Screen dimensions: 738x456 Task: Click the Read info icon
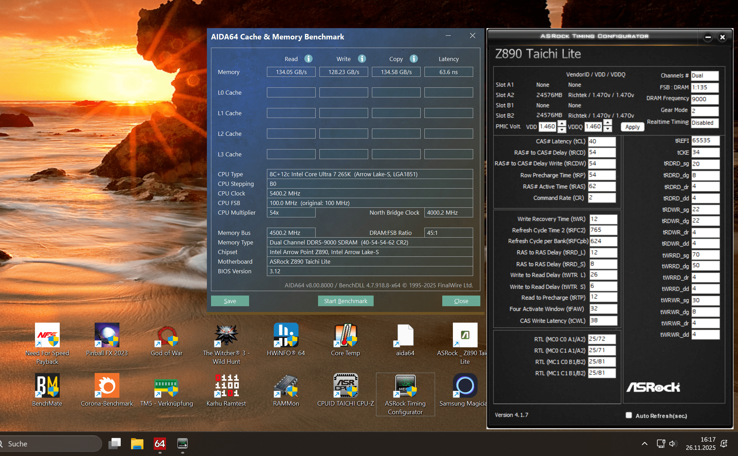click(308, 59)
